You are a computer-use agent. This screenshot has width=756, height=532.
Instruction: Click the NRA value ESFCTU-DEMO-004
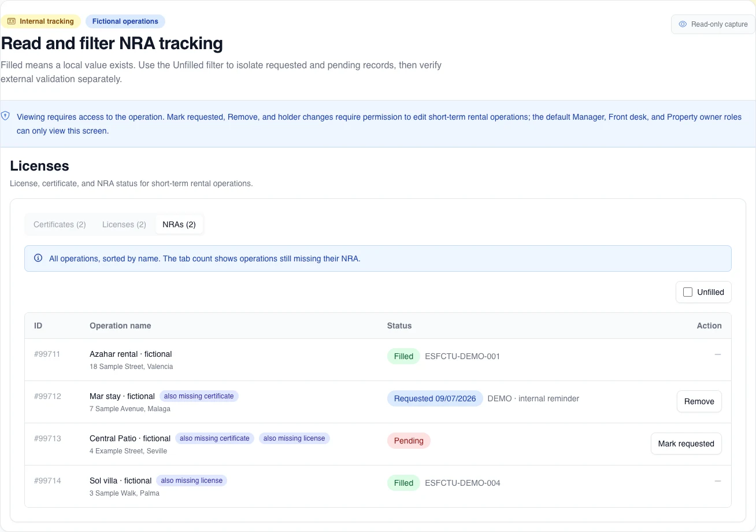(x=462, y=483)
